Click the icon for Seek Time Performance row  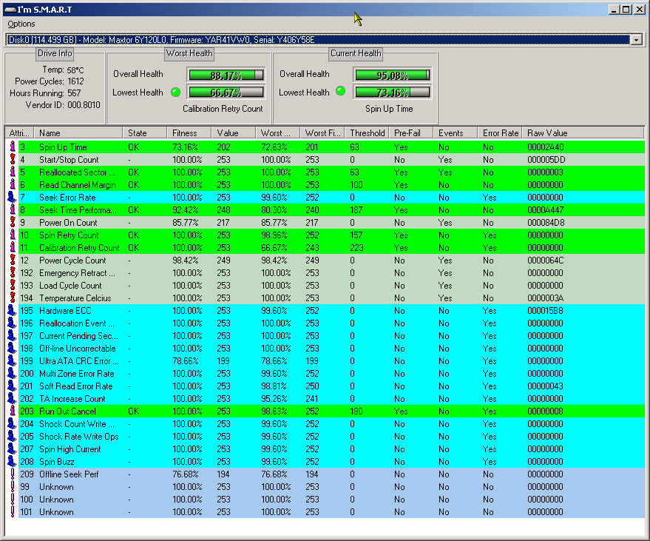[13, 210]
